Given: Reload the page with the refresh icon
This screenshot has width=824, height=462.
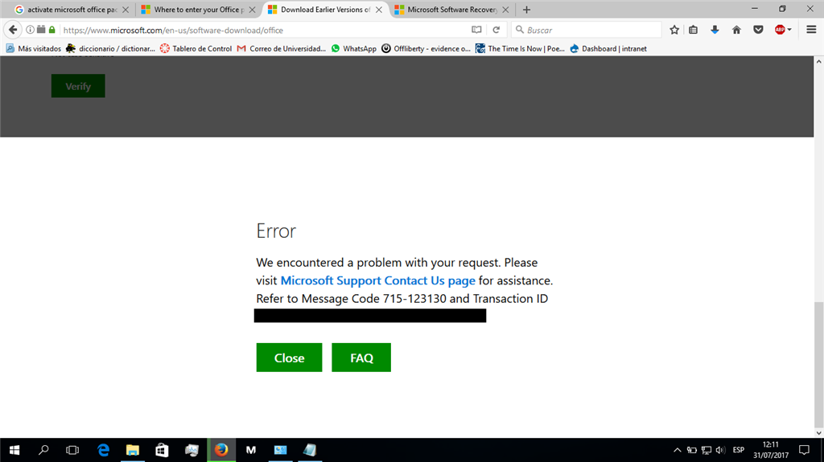Looking at the screenshot, I should tap(496, 30).
